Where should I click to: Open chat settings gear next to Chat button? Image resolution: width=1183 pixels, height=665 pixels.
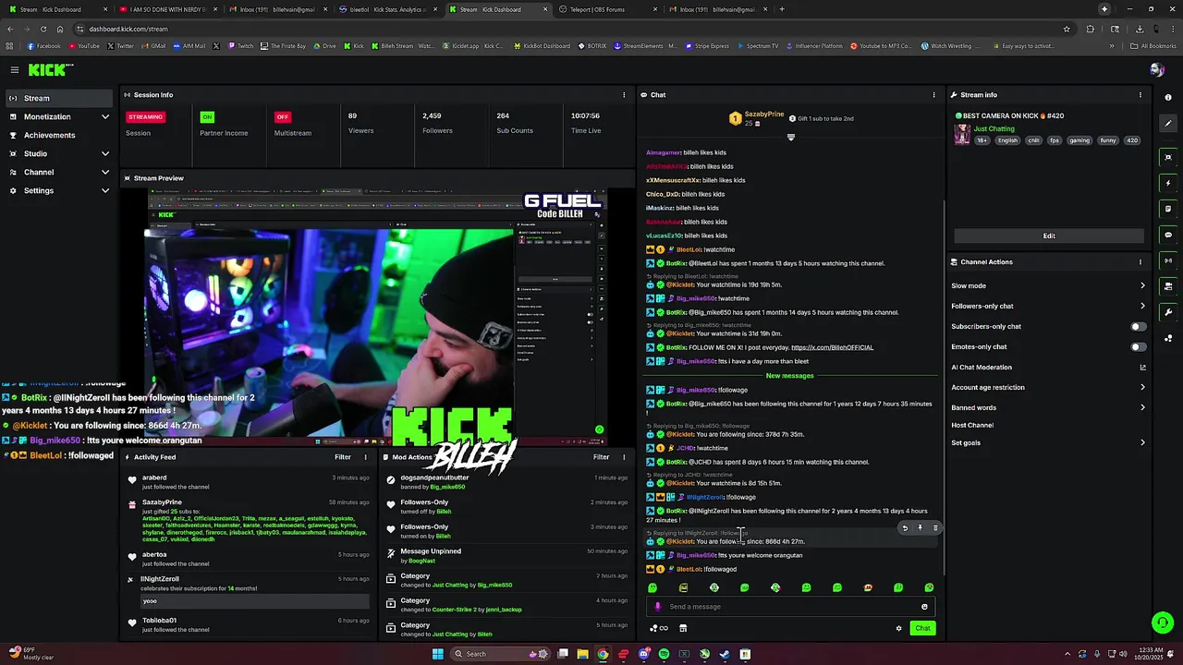[898, 628]
